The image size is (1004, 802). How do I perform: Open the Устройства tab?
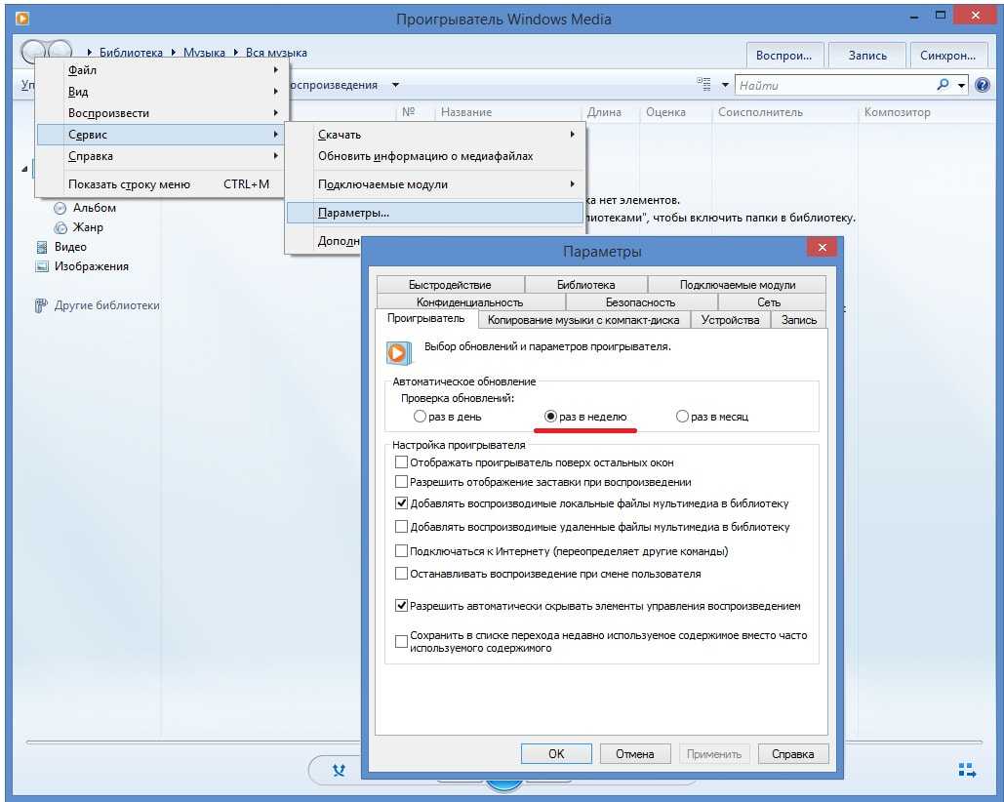coord(730,320)
